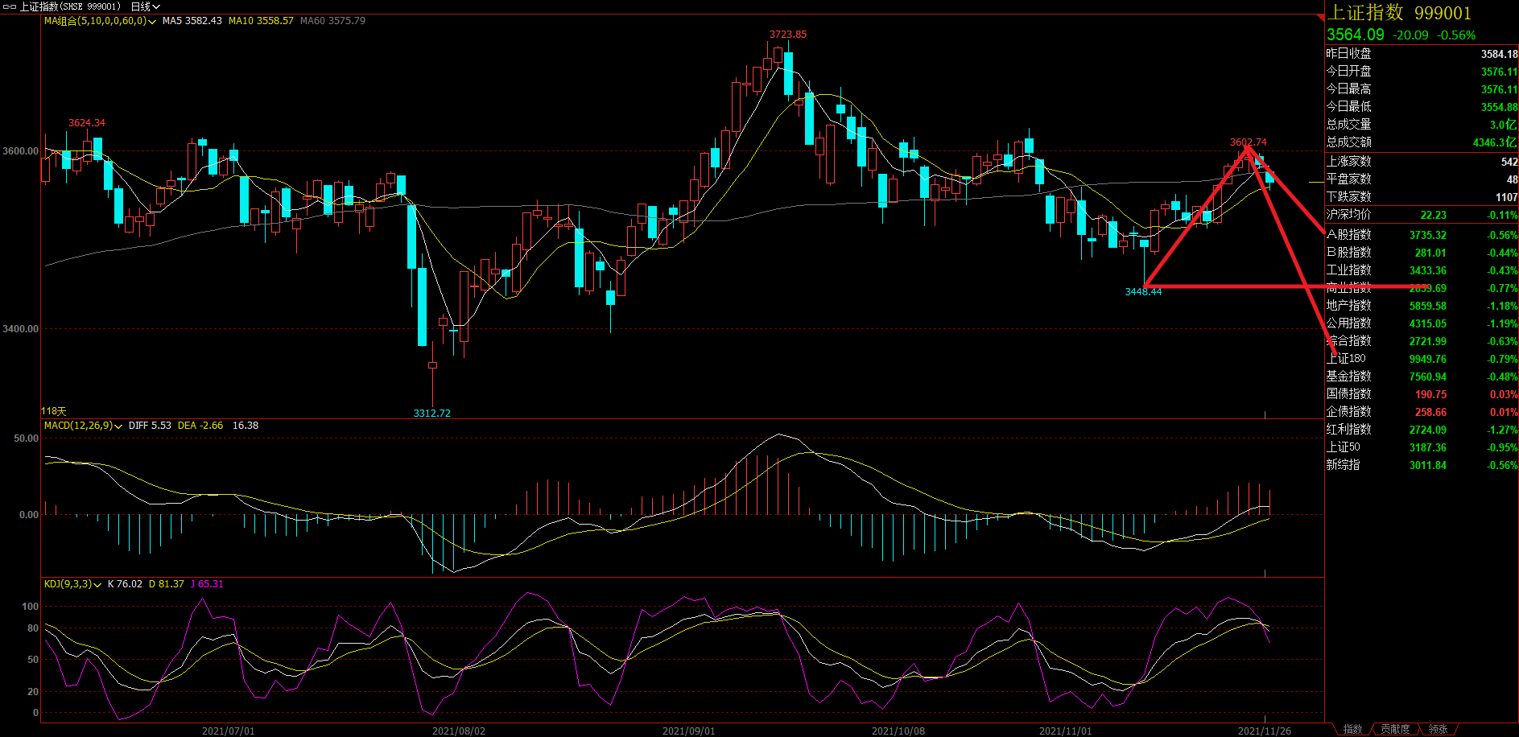
Task: Click the 3312.72 lowest price marker
Action: [431, 413]
